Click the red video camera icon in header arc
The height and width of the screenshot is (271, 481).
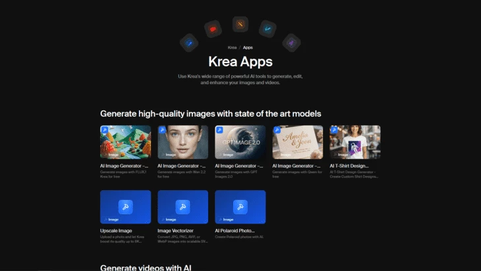click(213, 29)
